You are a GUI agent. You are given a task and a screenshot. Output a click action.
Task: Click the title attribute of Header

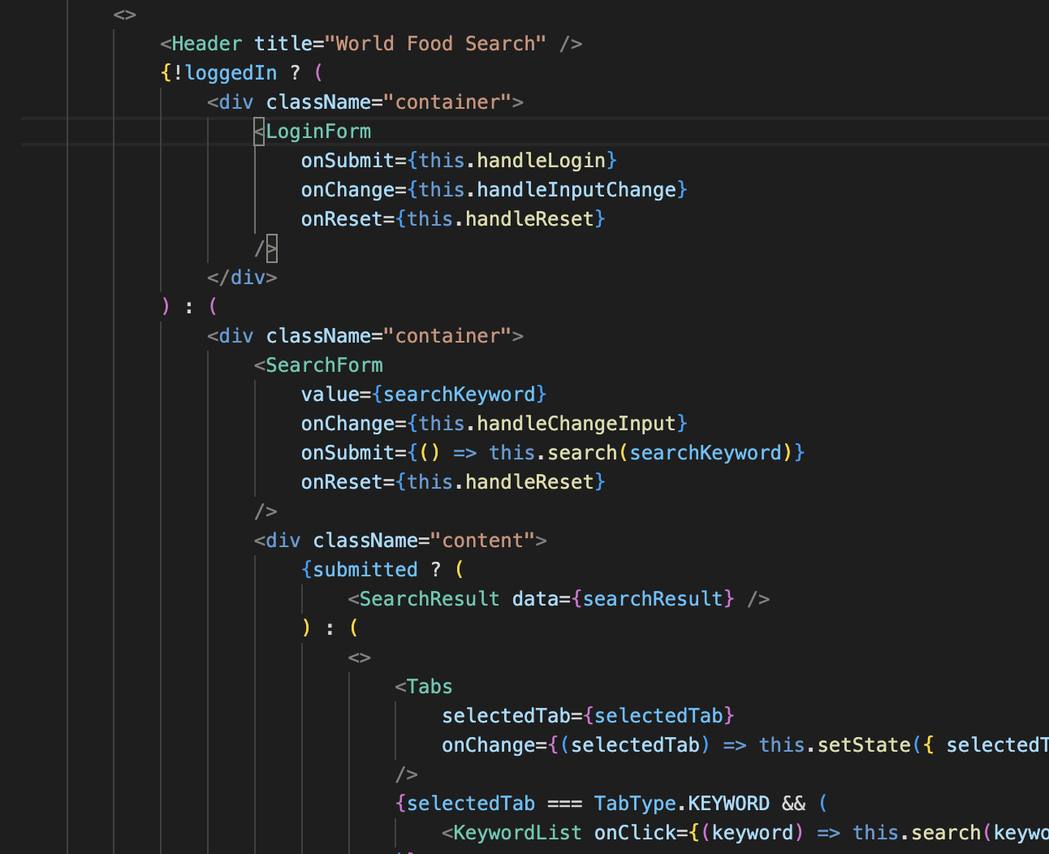pos(283,44)
